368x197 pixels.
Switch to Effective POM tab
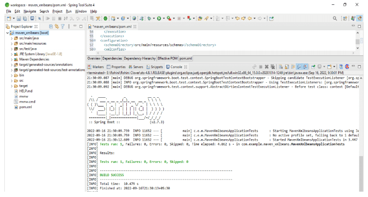(x=167, y=58)
